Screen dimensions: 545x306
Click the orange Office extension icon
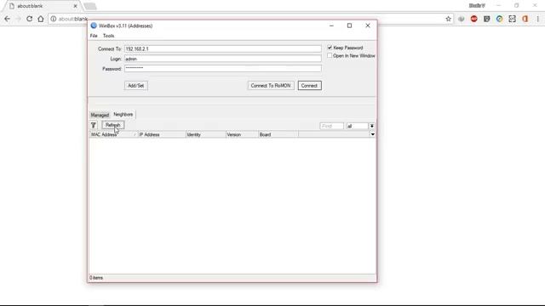(525, 19)
